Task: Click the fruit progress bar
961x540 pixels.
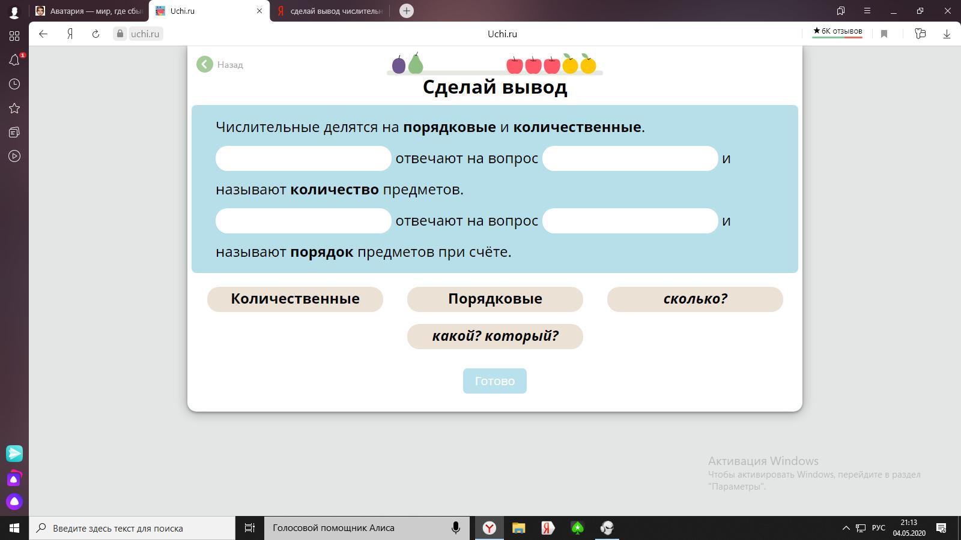Action: coord(495,64)
